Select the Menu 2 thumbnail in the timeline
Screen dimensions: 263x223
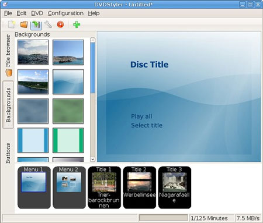click(x=69, y=187)
